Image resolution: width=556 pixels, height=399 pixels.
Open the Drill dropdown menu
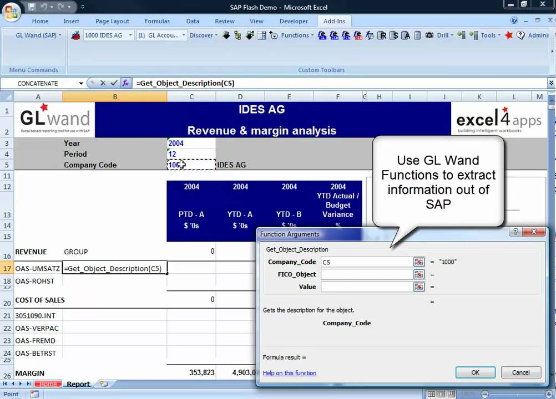pos(445,35)
